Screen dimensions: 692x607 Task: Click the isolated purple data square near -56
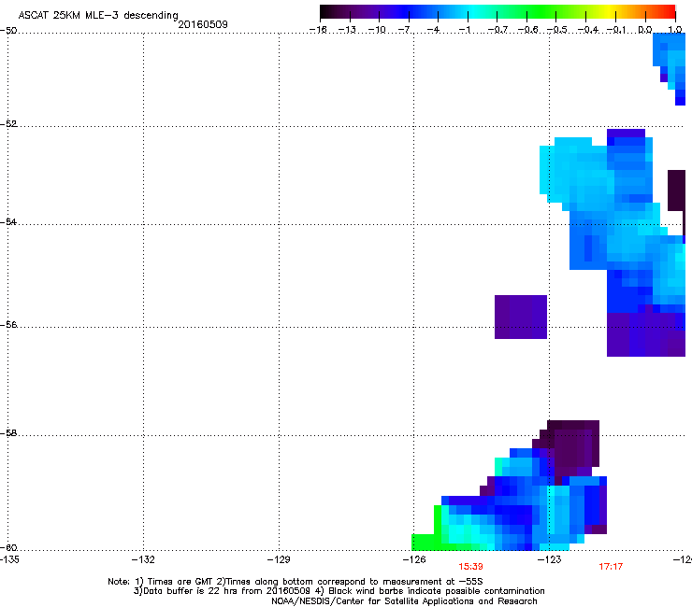tap(521, 317)
